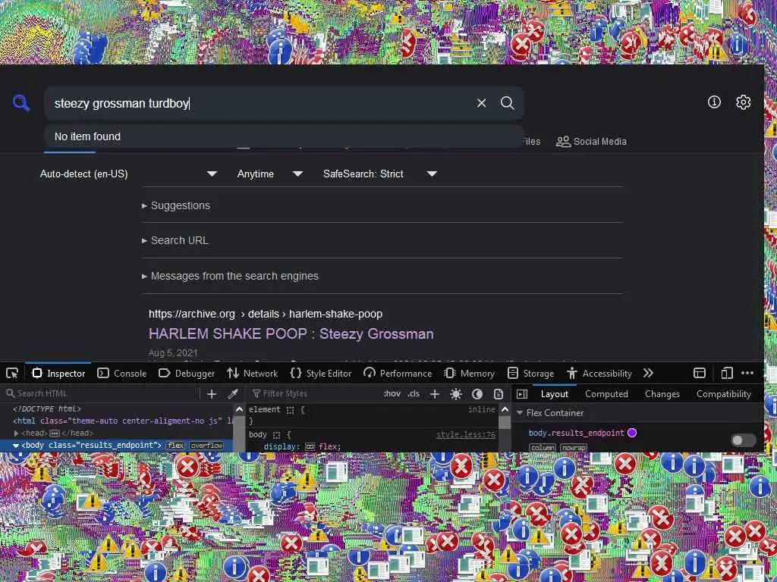Click the rules pane scroll up arrow

pyautogui.click(x=505, y=410)
